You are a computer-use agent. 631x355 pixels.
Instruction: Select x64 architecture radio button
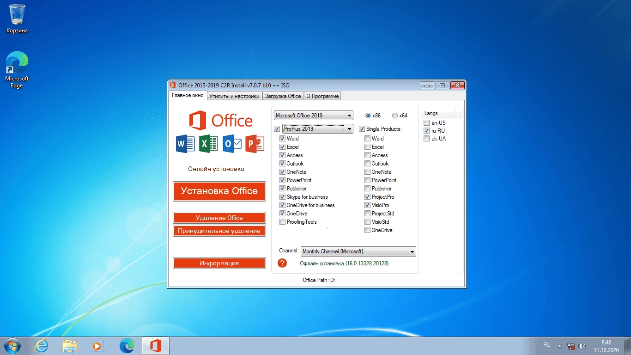395,116
